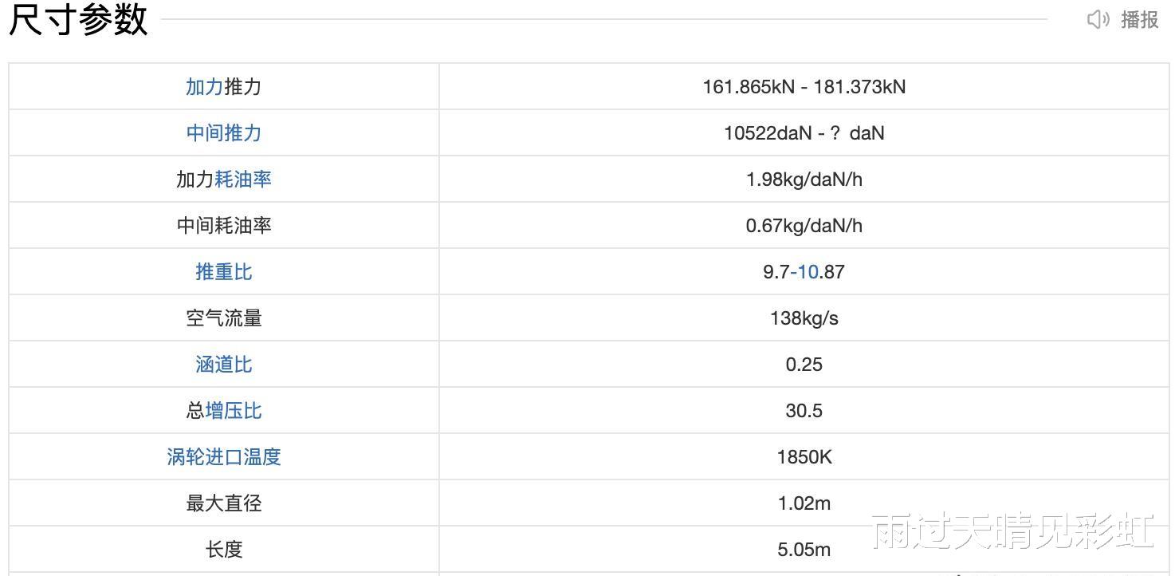Click the 161.865kN - 181.373kN value cell

tap(804, 86)
